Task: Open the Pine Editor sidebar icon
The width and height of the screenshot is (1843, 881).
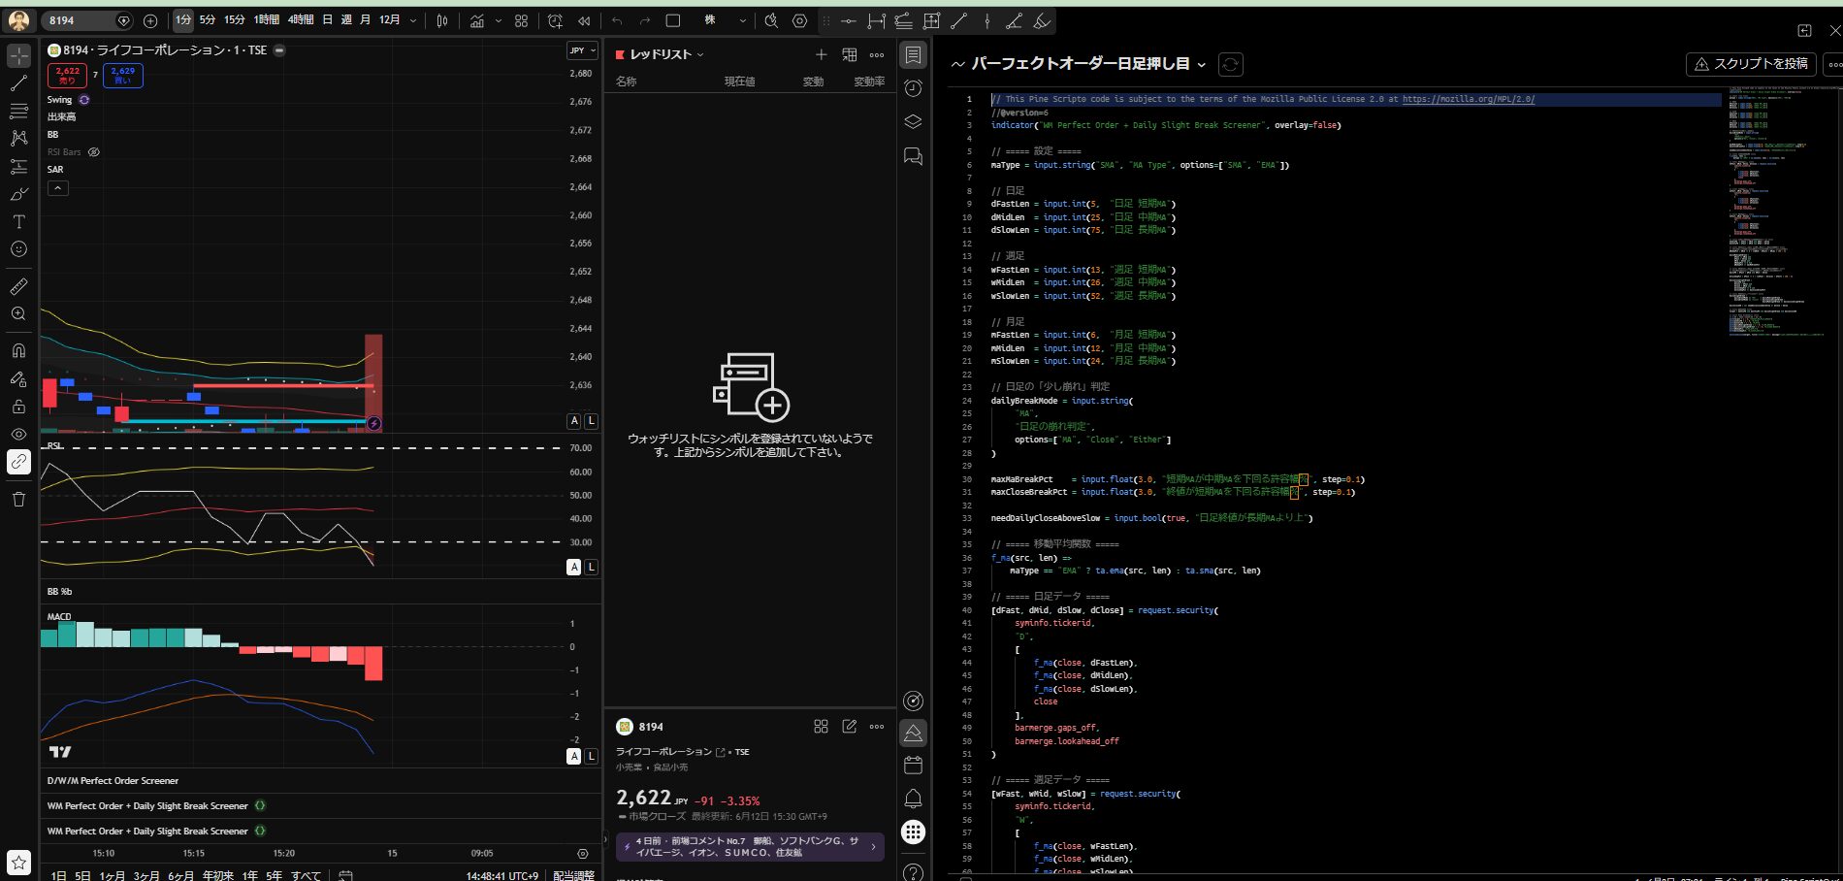Action: pos(913,733)
